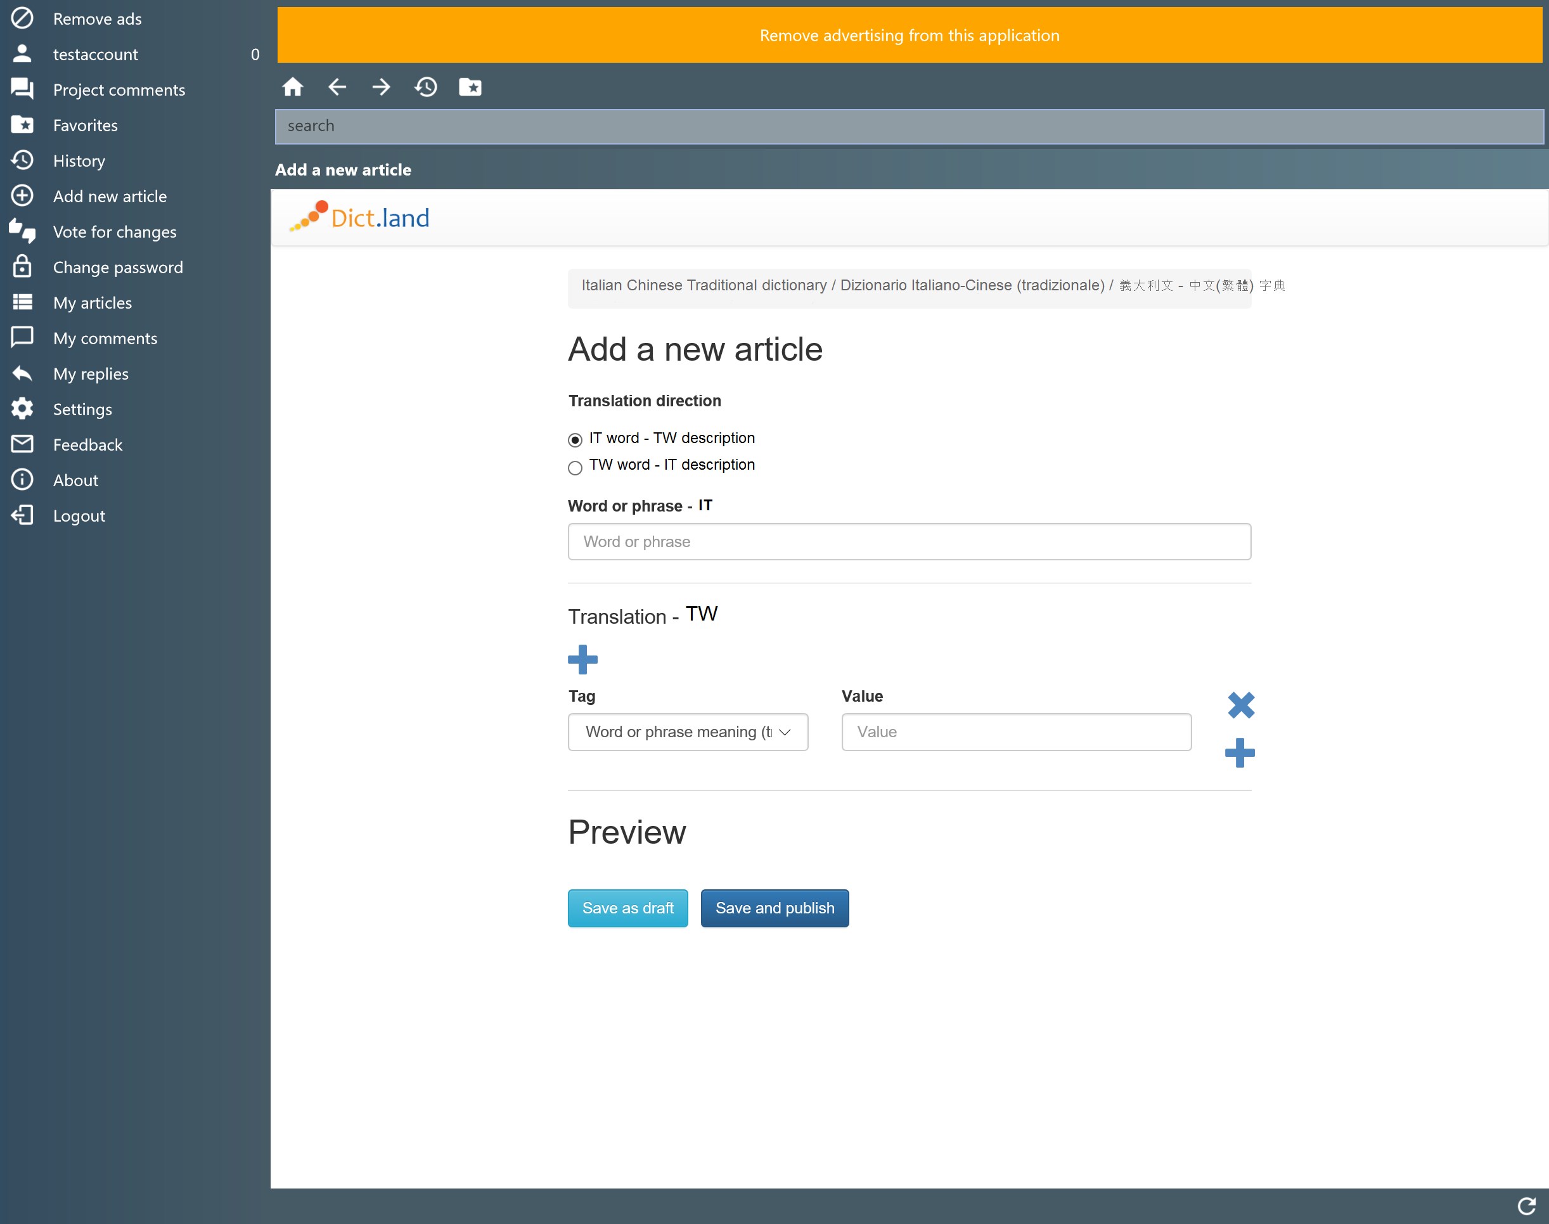
Task: Focus the Word or phrase input field
Action: 909,542
